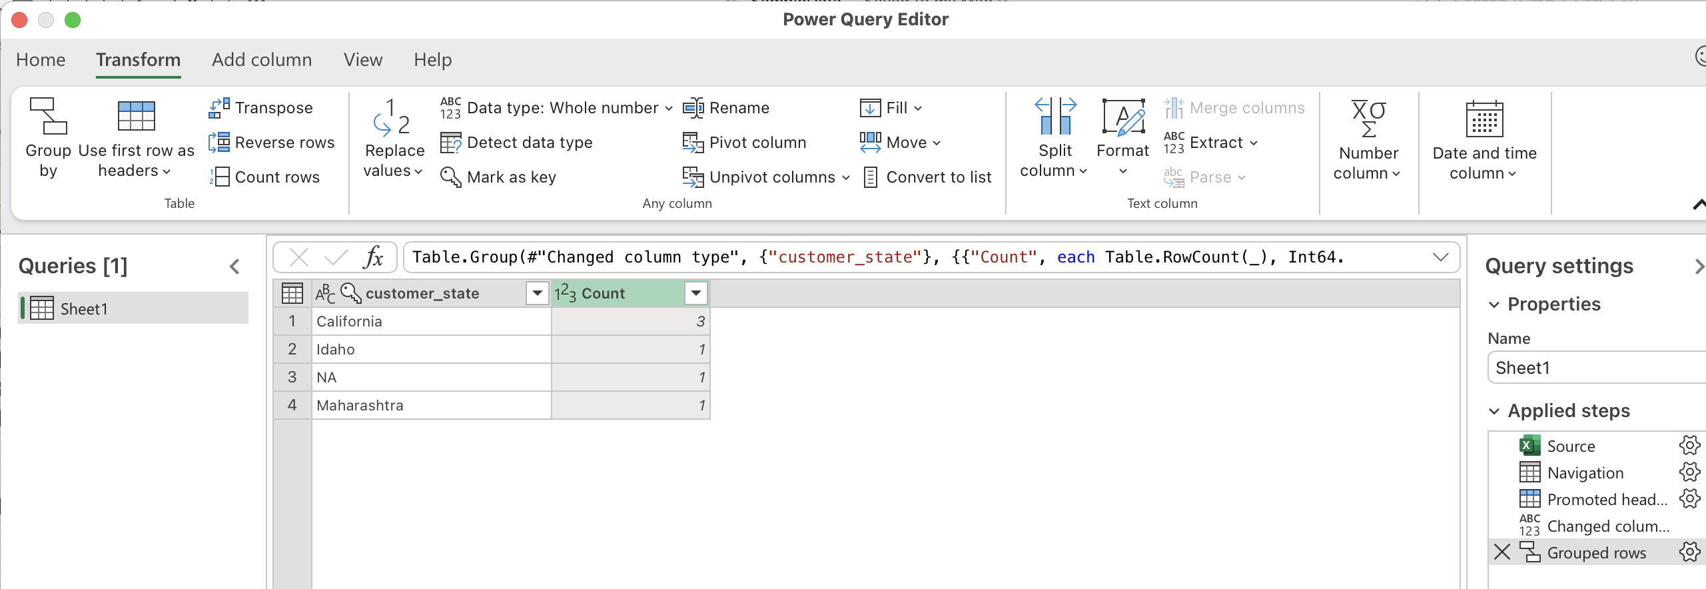Click the Mark as key button
The width and height of the screenshot is (1706, 589).
pos(498,177)
